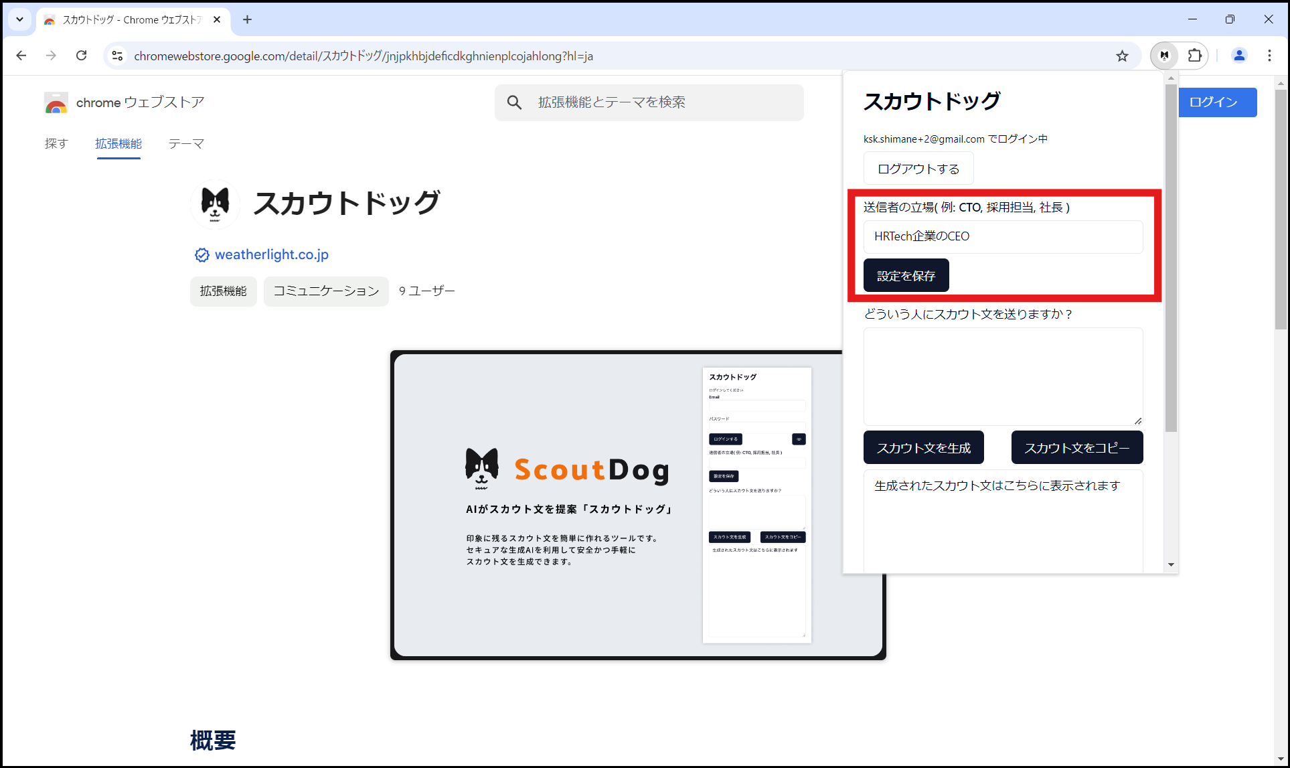
Task: Bookmark this page with star icon
Action: 1122,56
